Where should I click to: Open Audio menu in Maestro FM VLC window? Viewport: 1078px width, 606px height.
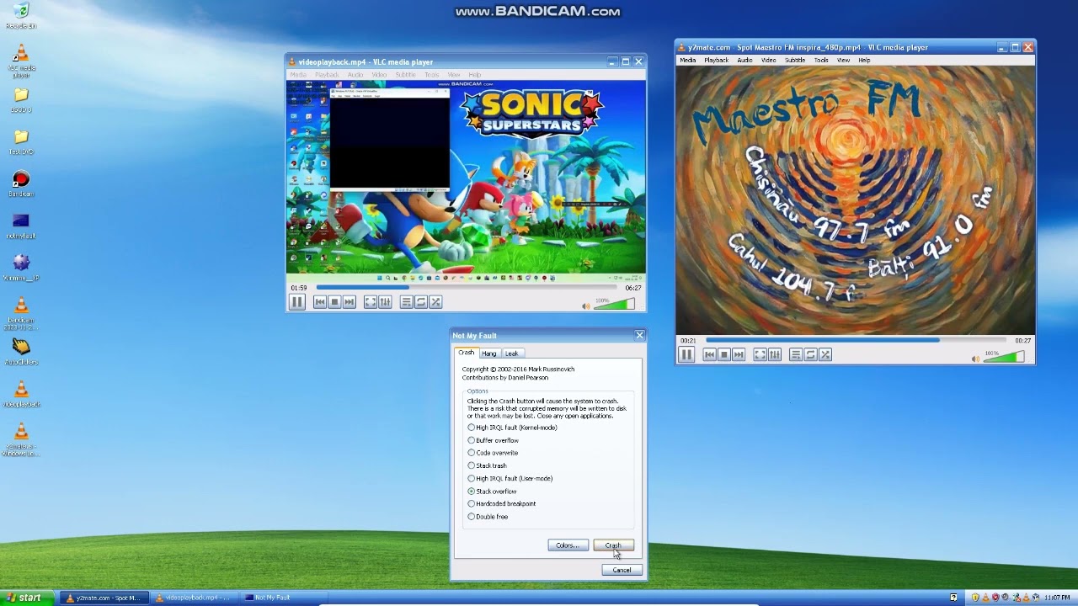coord(744,61)
